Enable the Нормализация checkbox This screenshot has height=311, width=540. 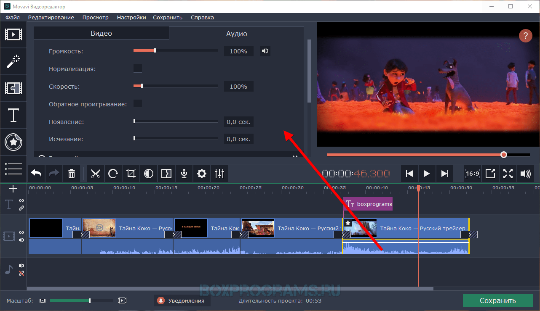(x=138, y=68)
